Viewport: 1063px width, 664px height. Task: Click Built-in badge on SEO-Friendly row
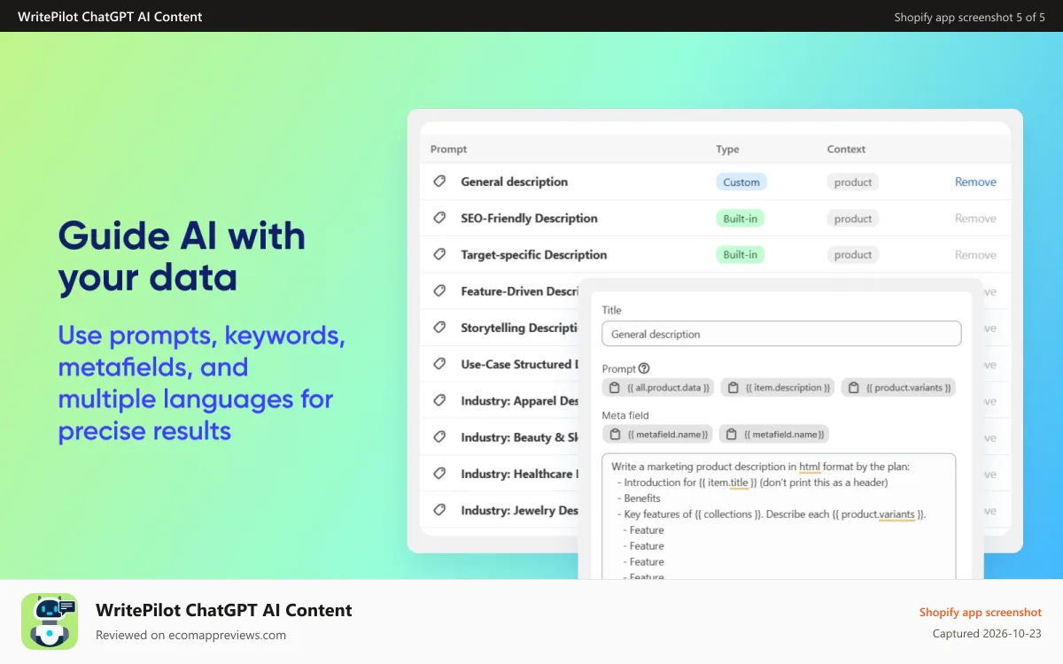tap(741, 218)
